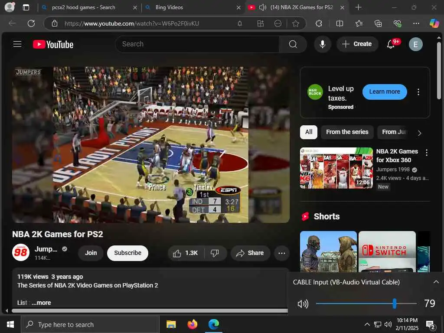Show next filter chips arrow
Viewport: 444px width, 333px height.
point(419,133)
